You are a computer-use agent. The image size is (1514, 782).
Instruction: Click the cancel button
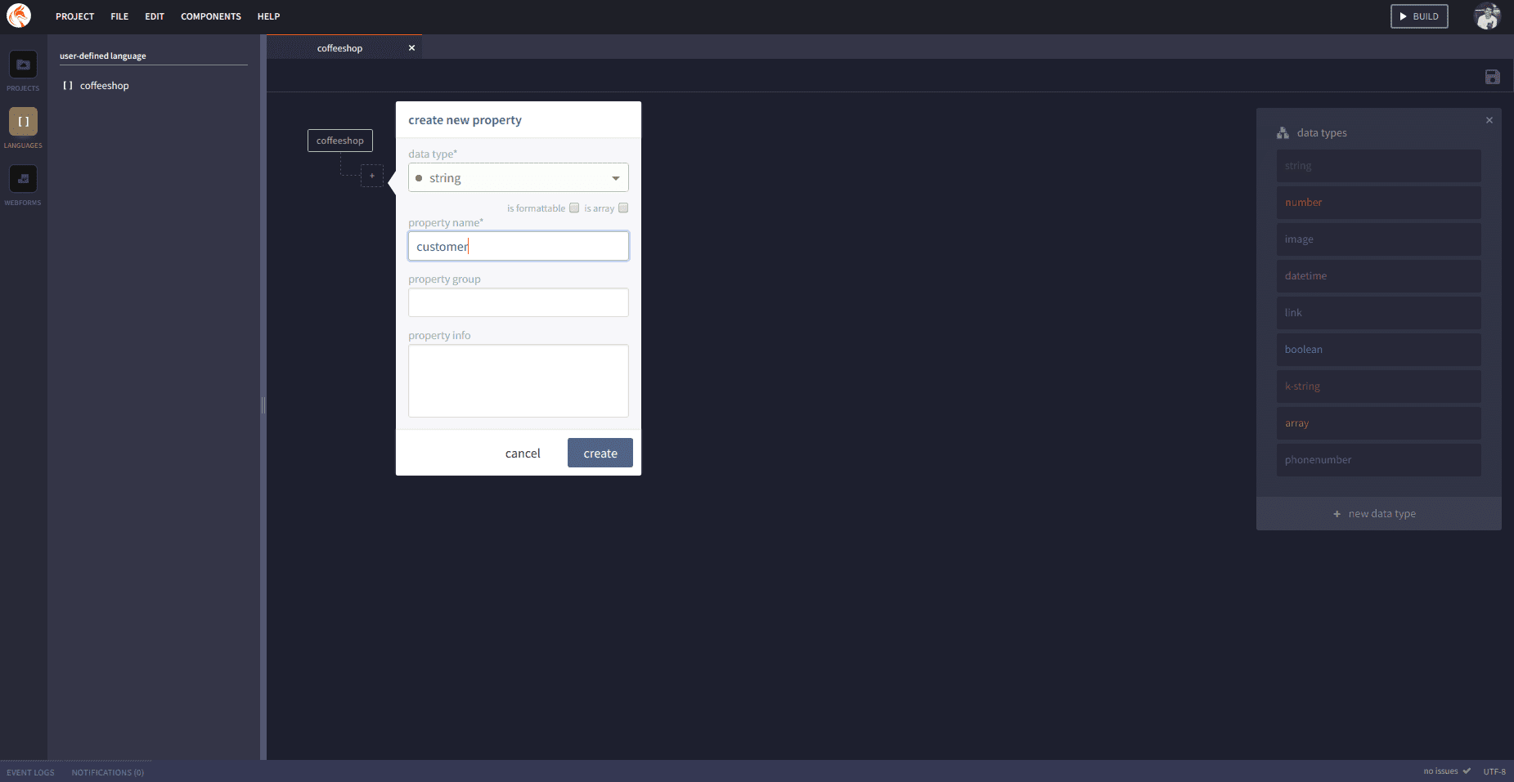click(523, 454)
